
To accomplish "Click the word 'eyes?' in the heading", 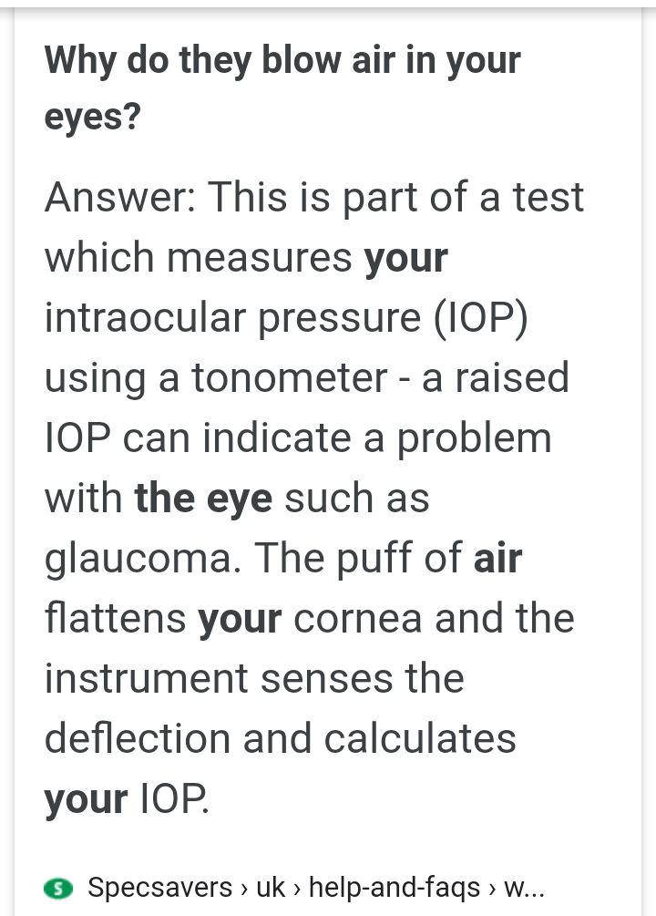I will click(x=93, y=117).
